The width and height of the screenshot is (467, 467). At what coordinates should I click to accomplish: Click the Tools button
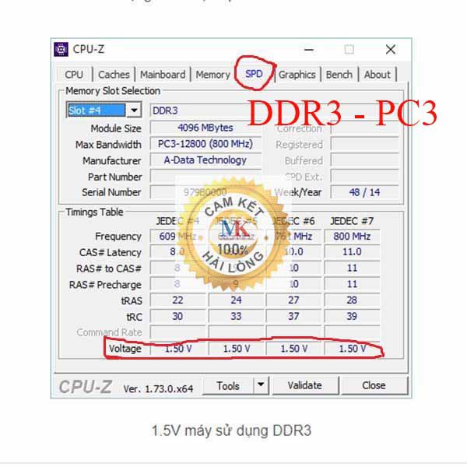point(228,385)
